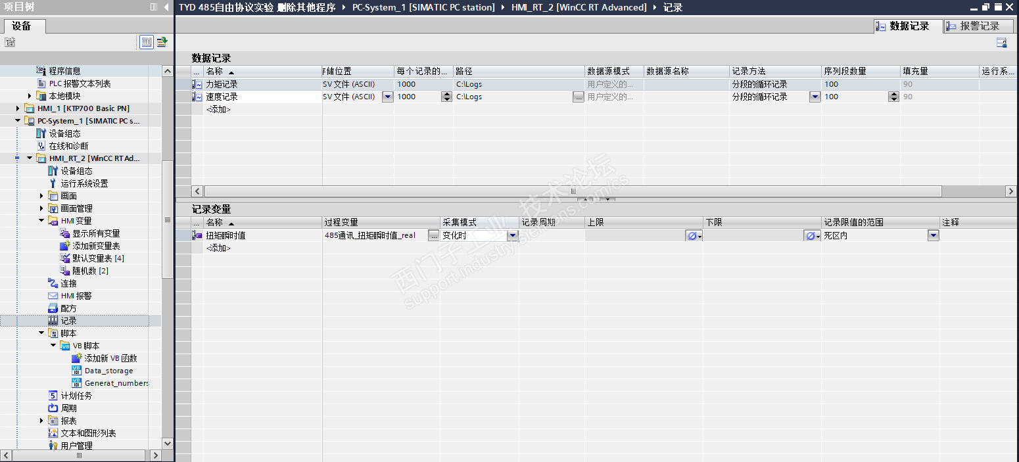Select the 扭矩瞬时值 logging tag row

pyautogui.click(x=596, y=235)
